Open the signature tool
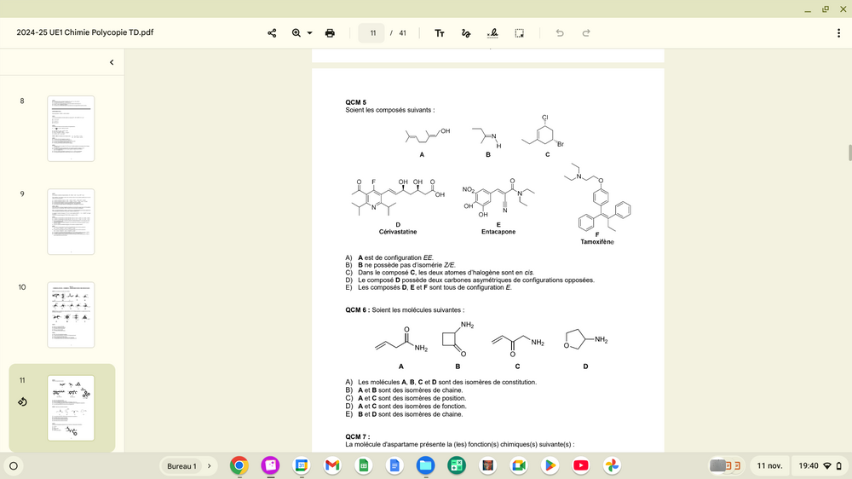Image resolution: width=852 pixels, height=479 pixels. (492, 33)
